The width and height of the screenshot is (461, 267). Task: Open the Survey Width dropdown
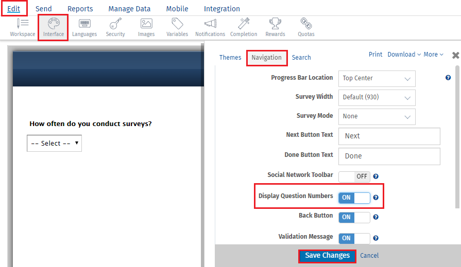(x=377, y=98)
